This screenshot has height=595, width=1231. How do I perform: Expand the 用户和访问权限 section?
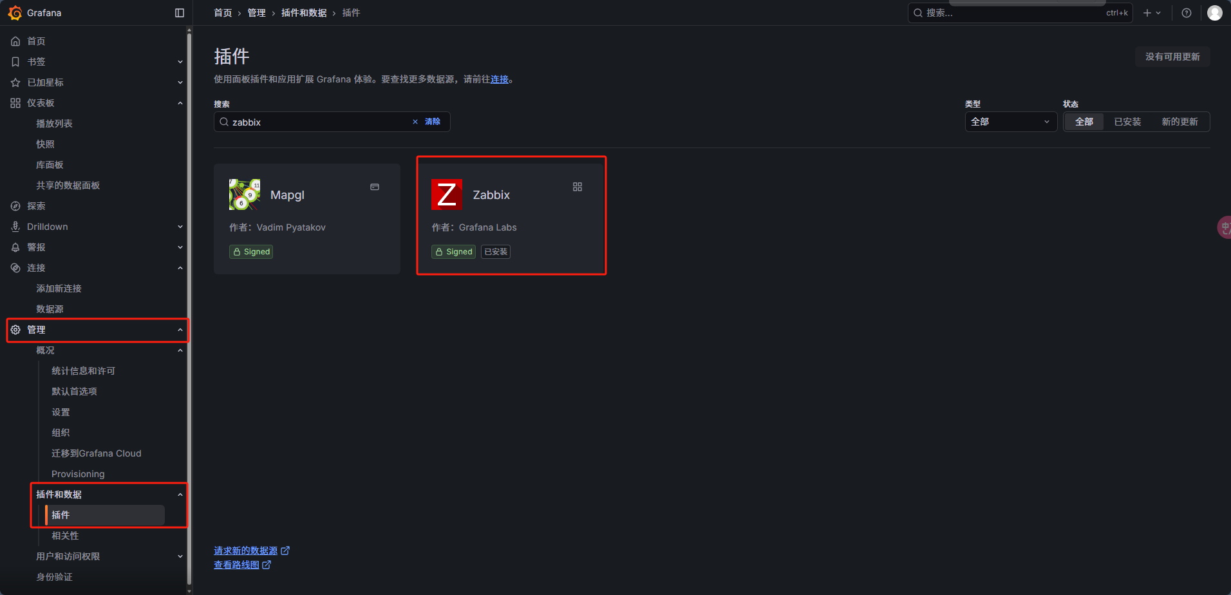point(180,556)
